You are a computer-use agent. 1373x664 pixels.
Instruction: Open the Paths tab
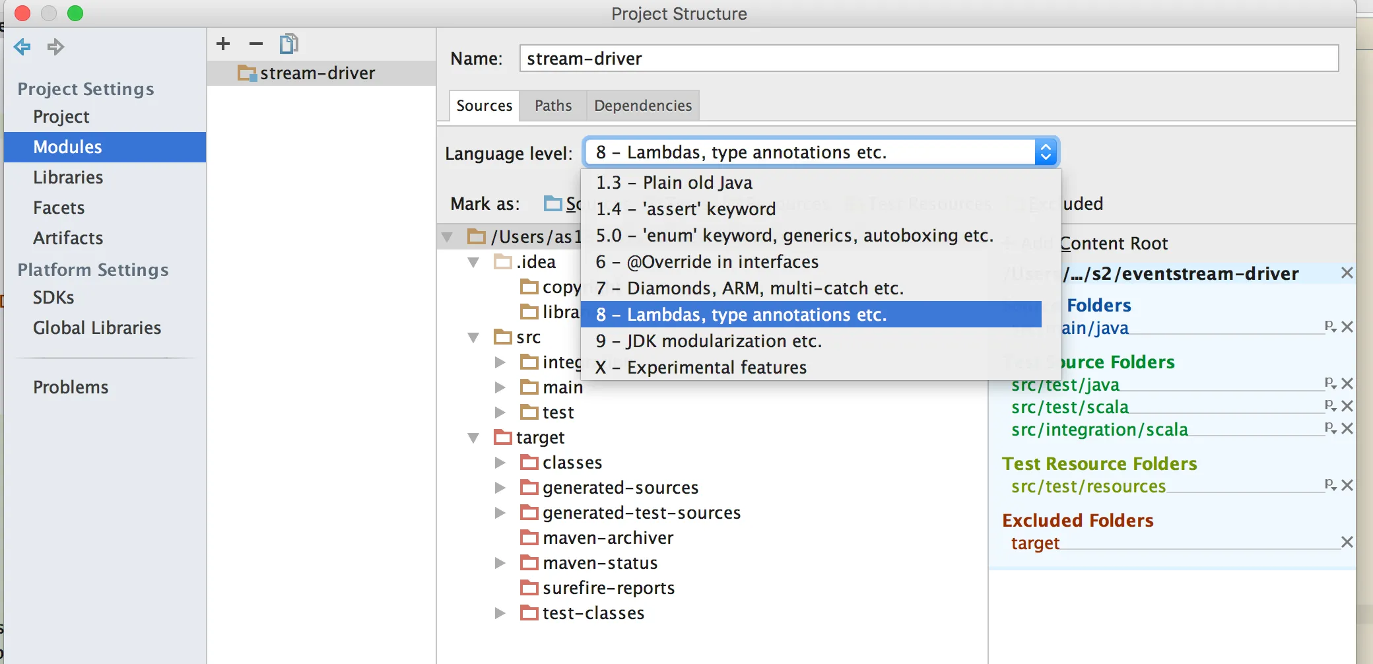(553, 106)
